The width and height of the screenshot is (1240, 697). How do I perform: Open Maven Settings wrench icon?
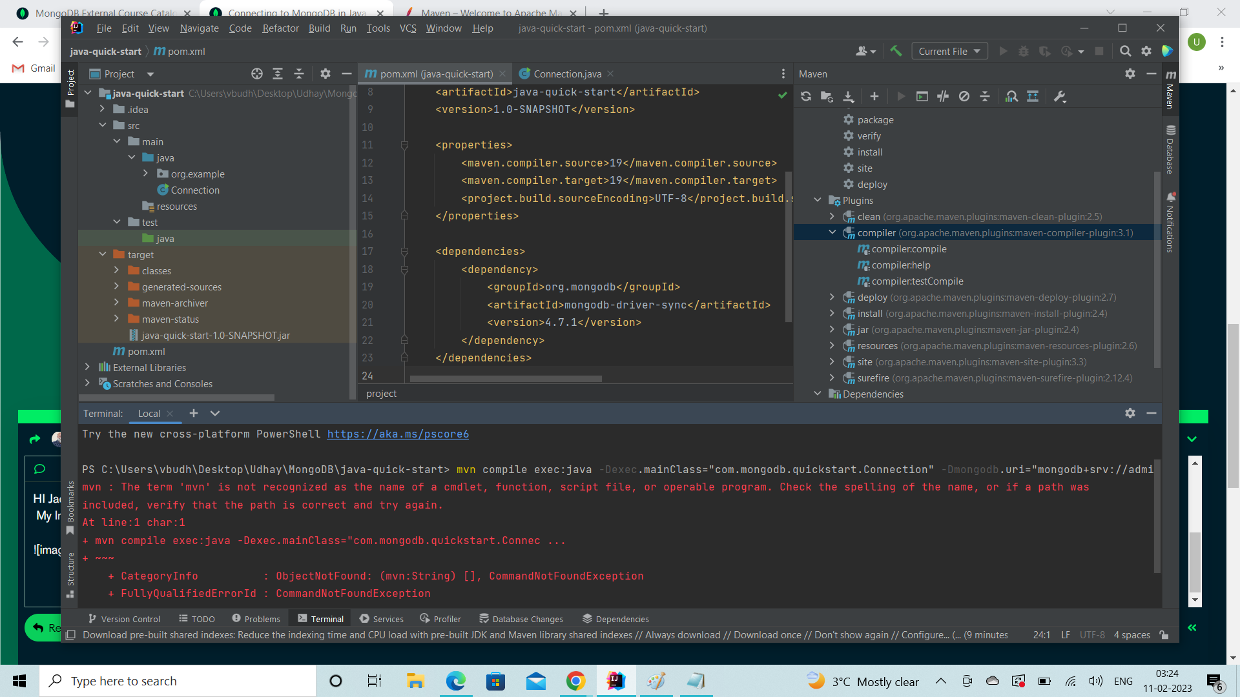(1060, 97)
